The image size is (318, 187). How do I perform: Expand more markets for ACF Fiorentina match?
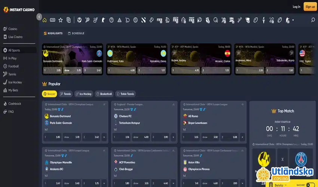coord(173,183)
